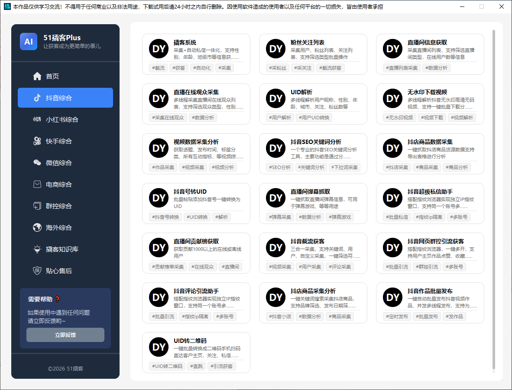The image size is (512, 390).
Task: Click the shield icon for 贴心售后
Action: tap(37, 271)
